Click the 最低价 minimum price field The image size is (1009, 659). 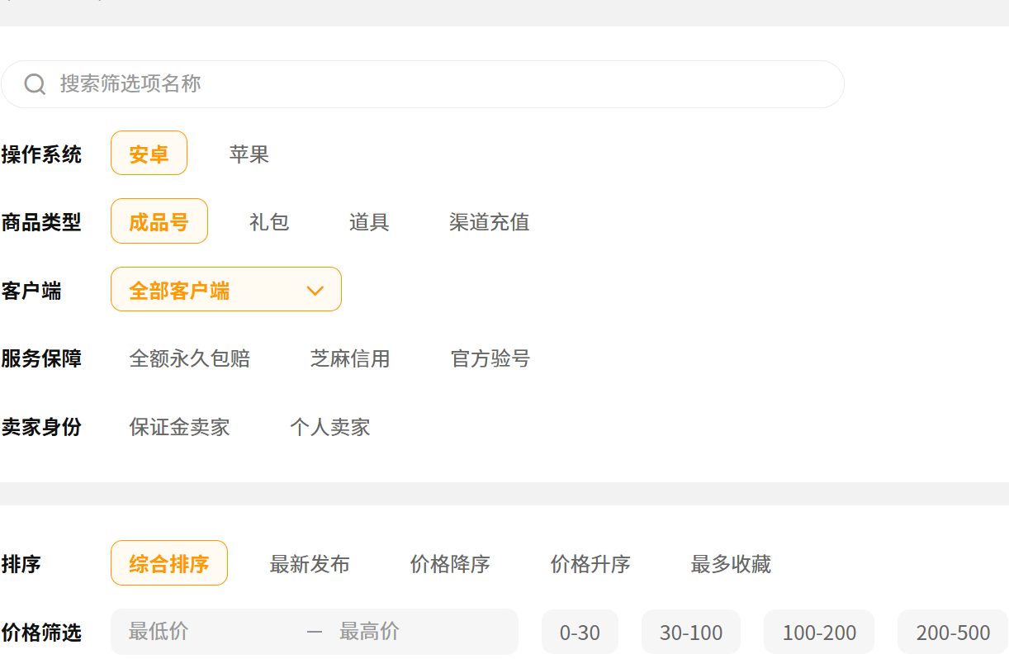pyautogui.click(x=206, y=632)
